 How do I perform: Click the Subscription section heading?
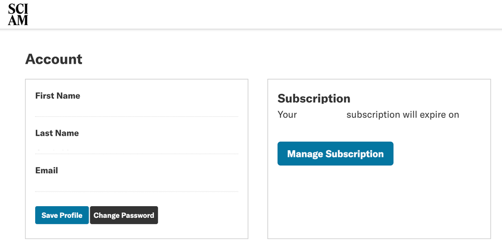pyautogui.click(x=314, y=99)
